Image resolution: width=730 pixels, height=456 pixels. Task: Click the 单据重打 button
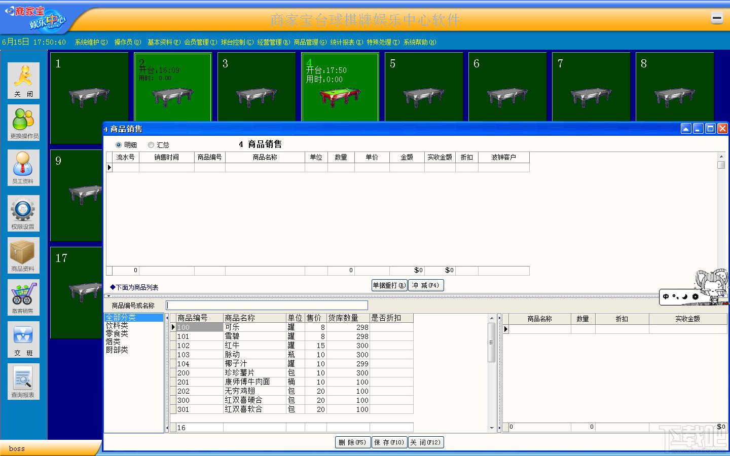pos(389,285)
